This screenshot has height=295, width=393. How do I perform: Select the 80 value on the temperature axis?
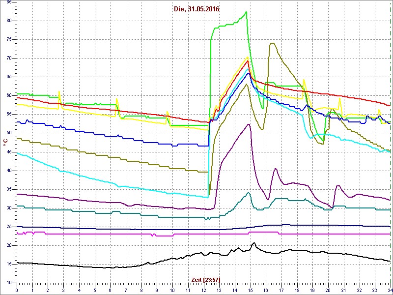tap(8, 21)
